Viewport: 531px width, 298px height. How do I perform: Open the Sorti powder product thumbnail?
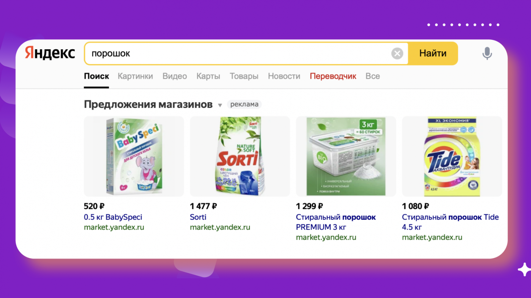pyautogui.click(x=240, y=156)
